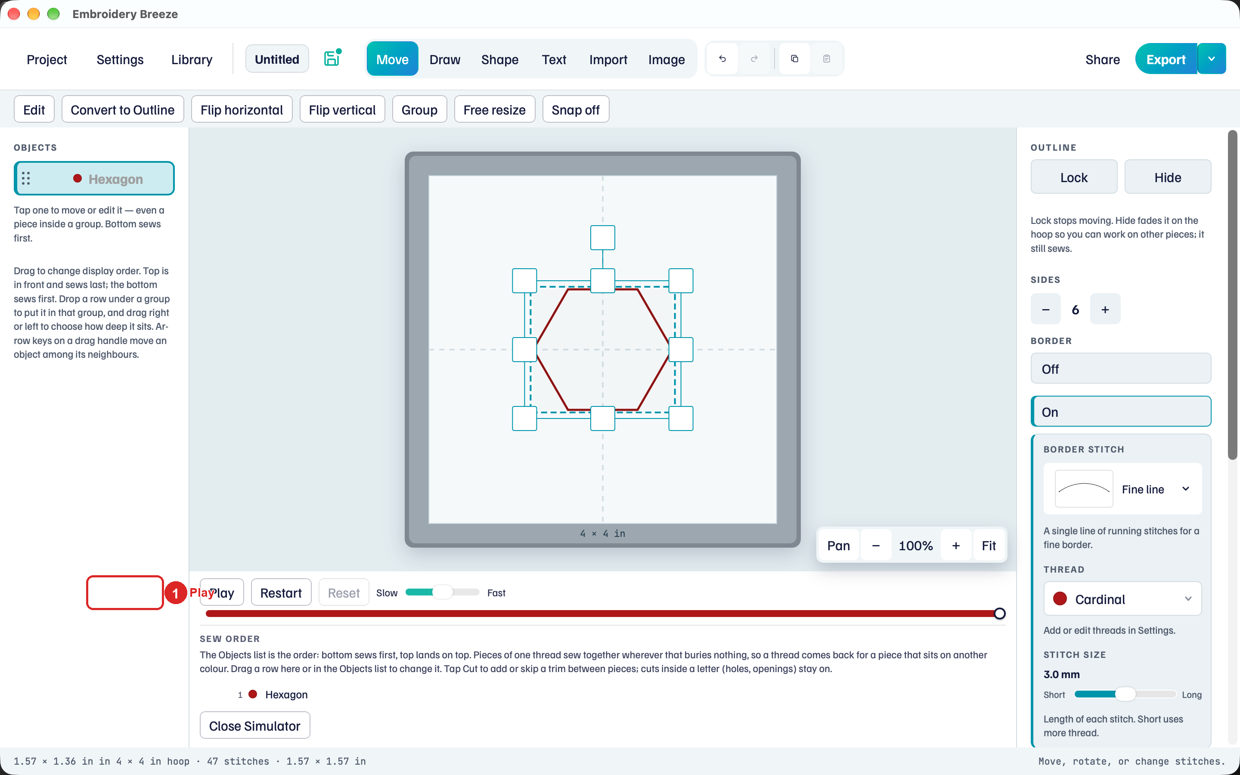Click the Convert to Outline button
1240x775 pixels.
click(x=122, y=110)
